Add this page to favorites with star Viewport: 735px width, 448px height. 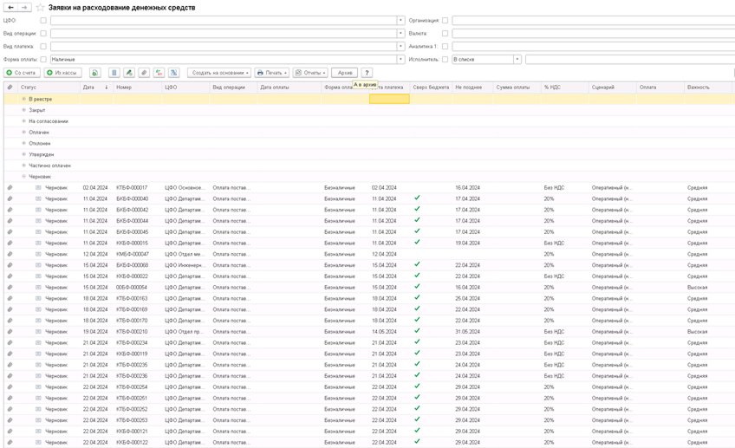(x=38, y=7)
